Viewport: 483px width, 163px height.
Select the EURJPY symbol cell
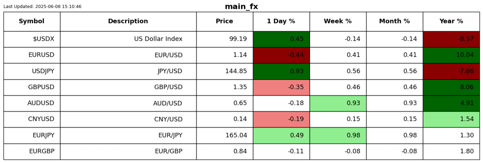pyautogui.click(x=32, y=135)
